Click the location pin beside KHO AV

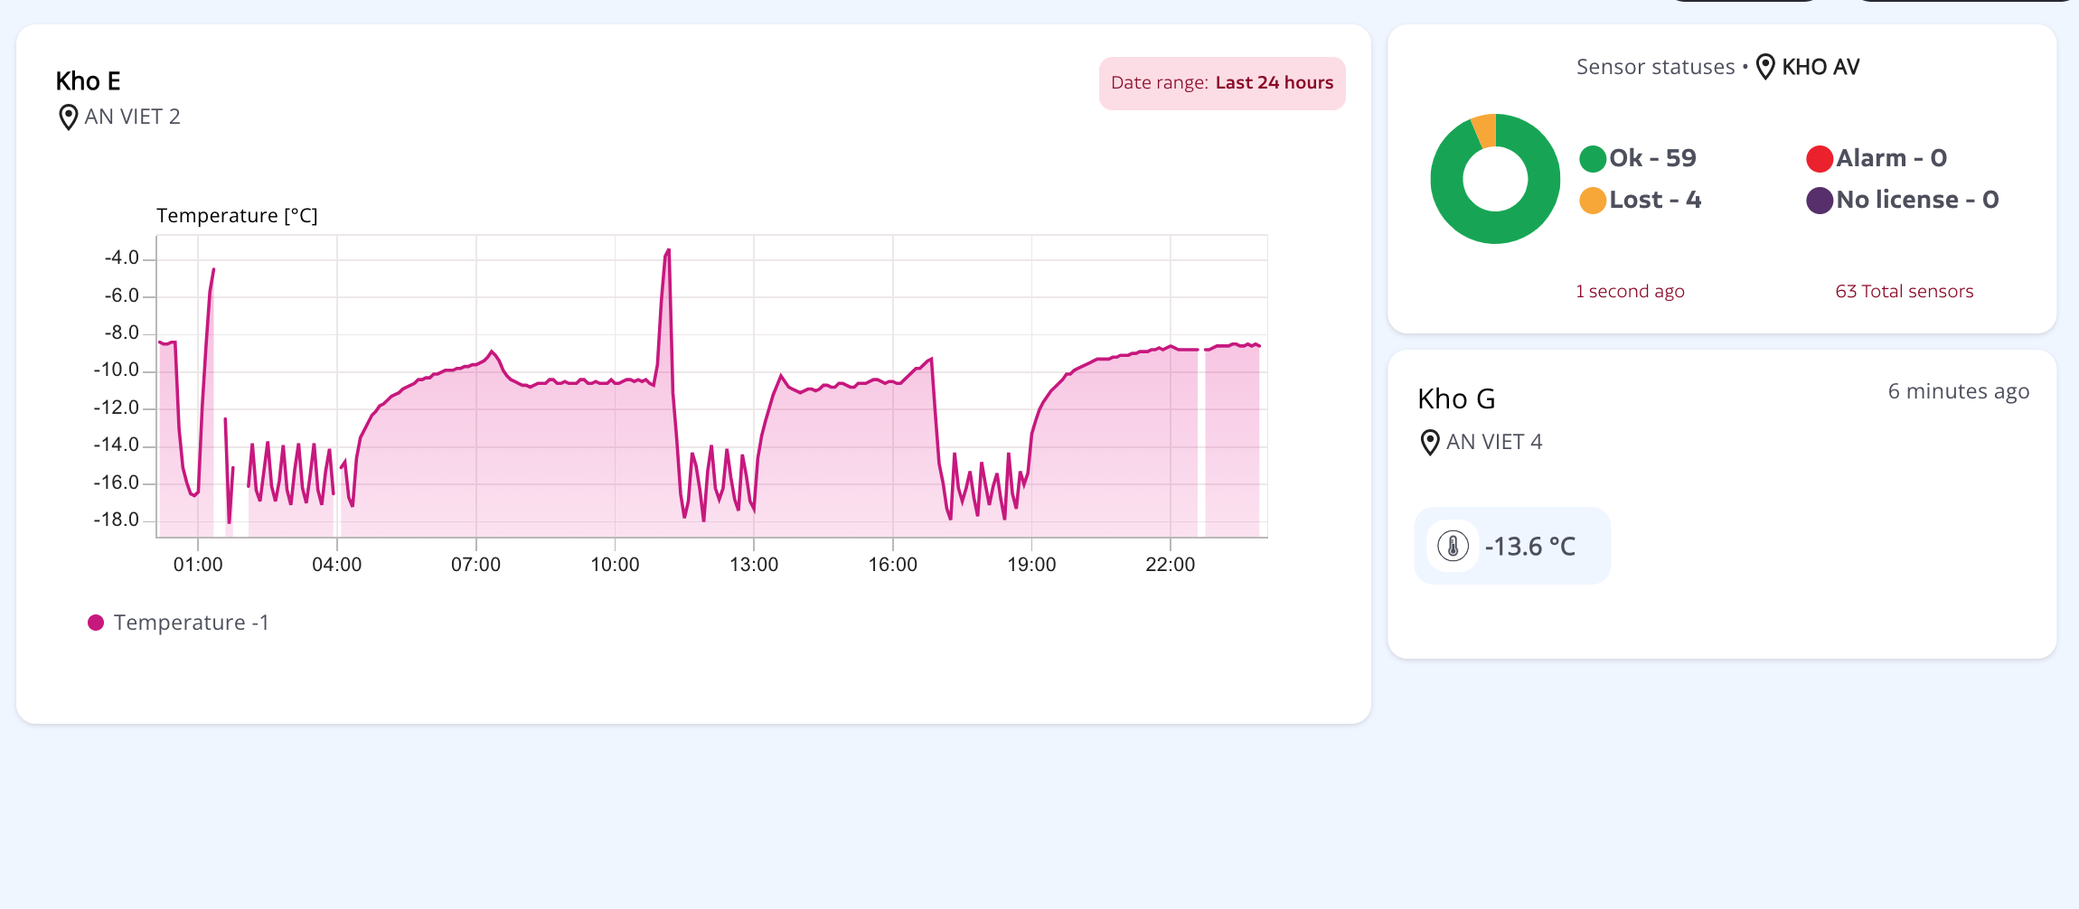1765,67
